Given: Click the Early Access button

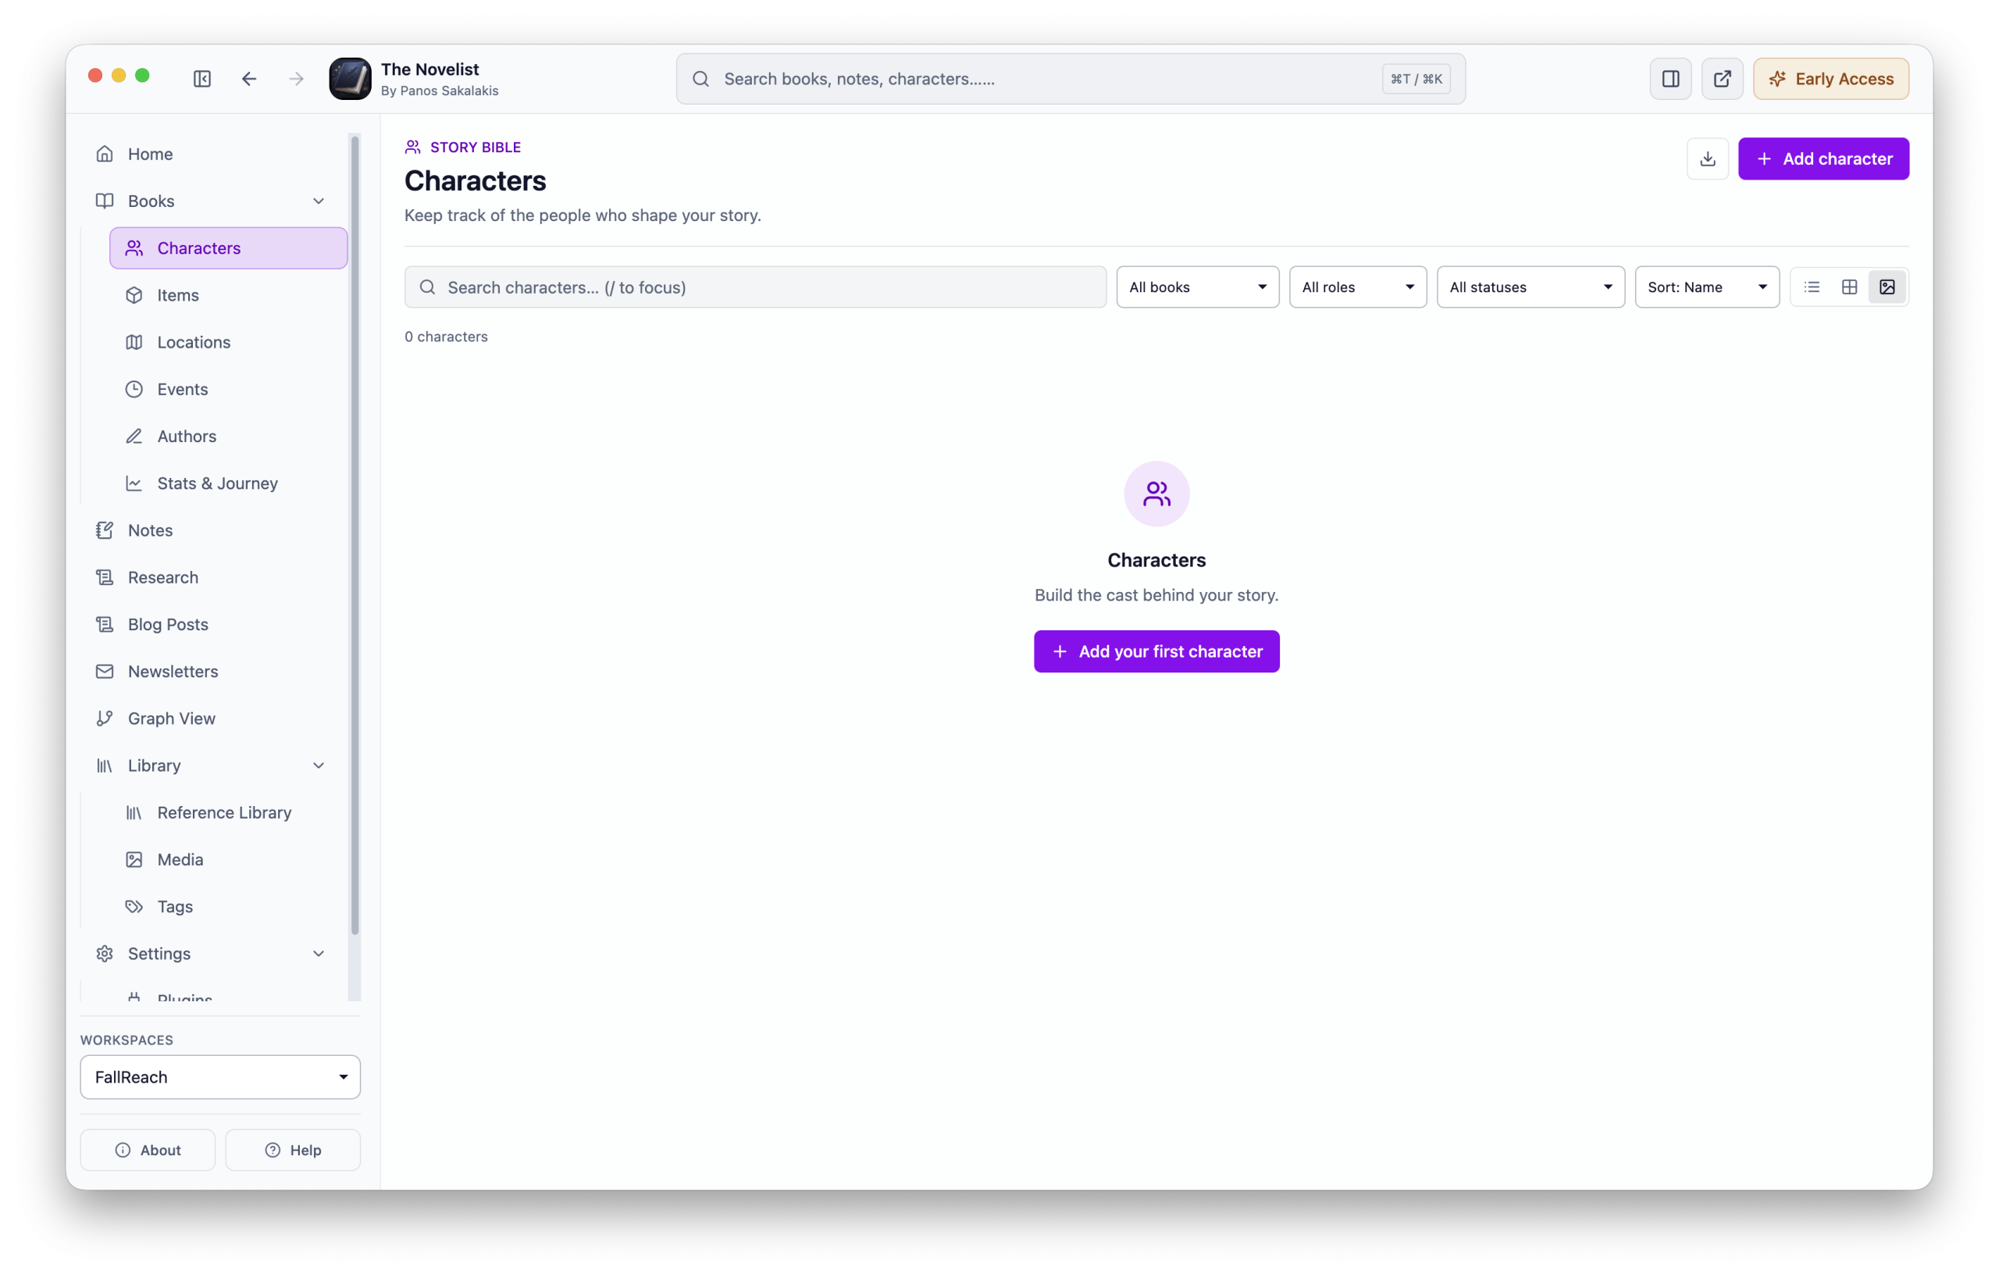Looking at the screenshot, I should (x=1830, y=79).
